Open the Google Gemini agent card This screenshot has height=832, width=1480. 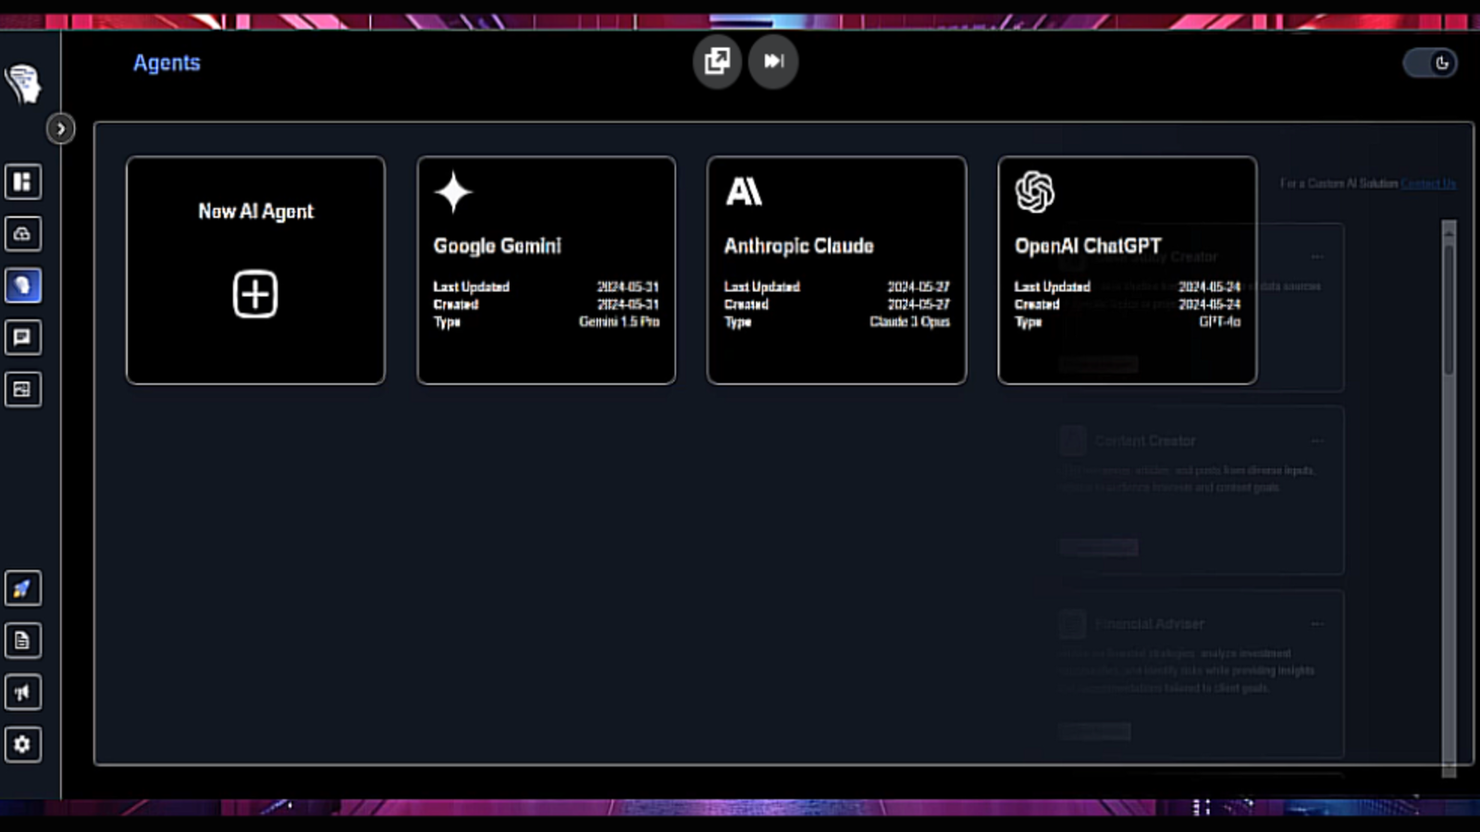point(546,270)
